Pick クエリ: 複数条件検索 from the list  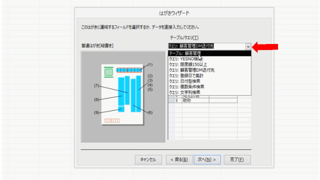pyautogui.click(x=209, y=86)
